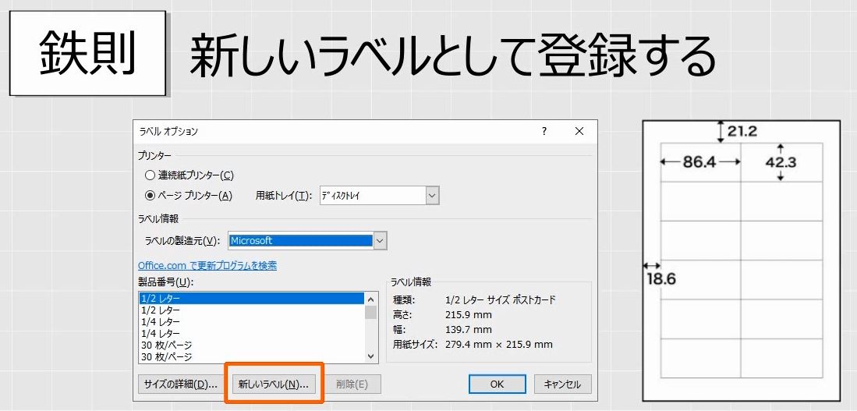The height and width of the screenshot is (411, 857).
Task: Select the first 1/4 レター list row
Action: (x=251, y=322)
